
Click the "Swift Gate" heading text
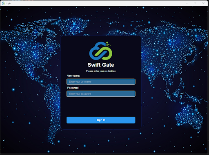coord(101,65)
